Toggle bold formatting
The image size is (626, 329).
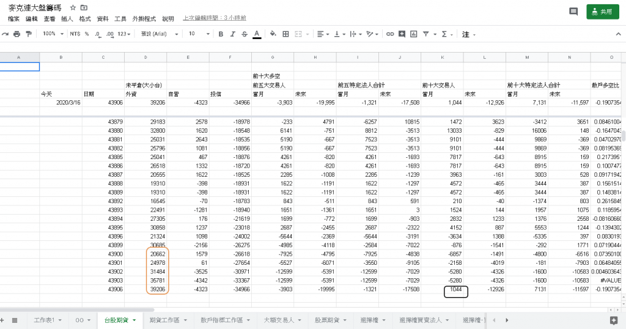(x=221, y=34)
